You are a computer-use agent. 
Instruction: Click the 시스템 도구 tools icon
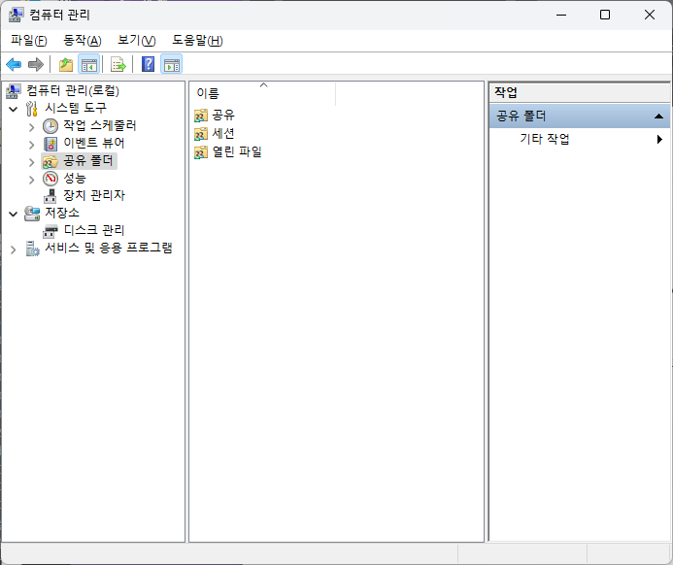pos(32,109)
